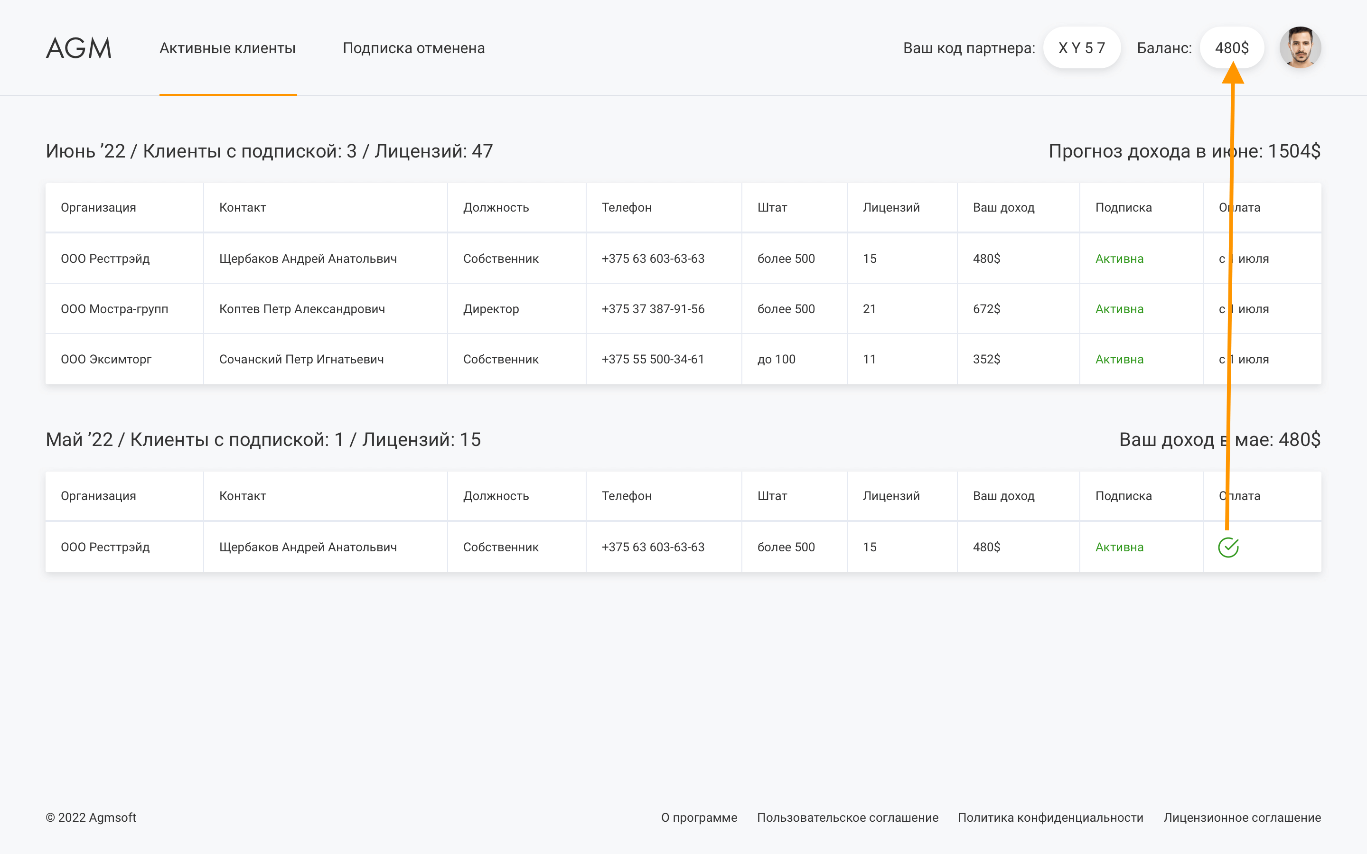Image resolution: width=1367 pixels, height=854 pixels.
Task: Click the © 2022 Agmsoft footer text
Action: click(x=91, y=817)
